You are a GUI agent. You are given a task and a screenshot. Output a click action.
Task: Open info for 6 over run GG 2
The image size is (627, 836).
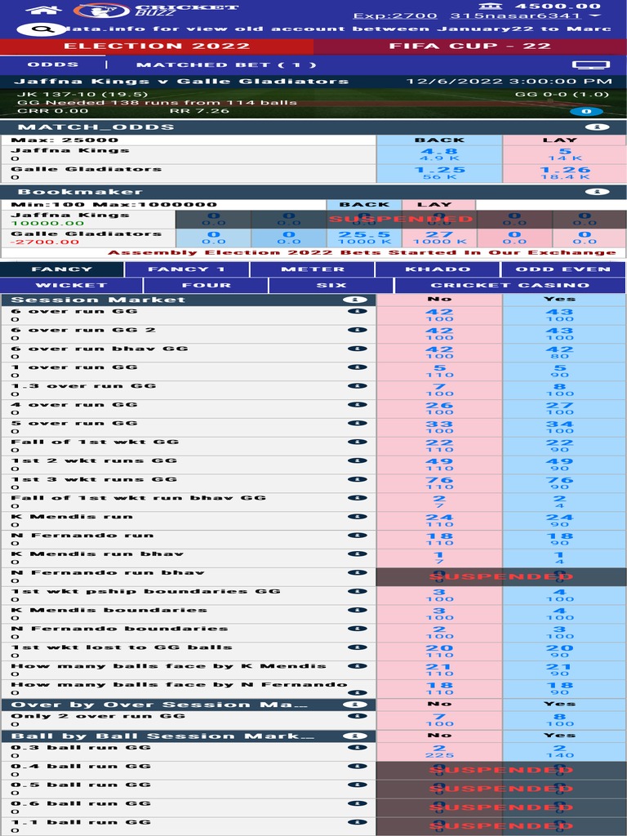click(x=358, y=330)
